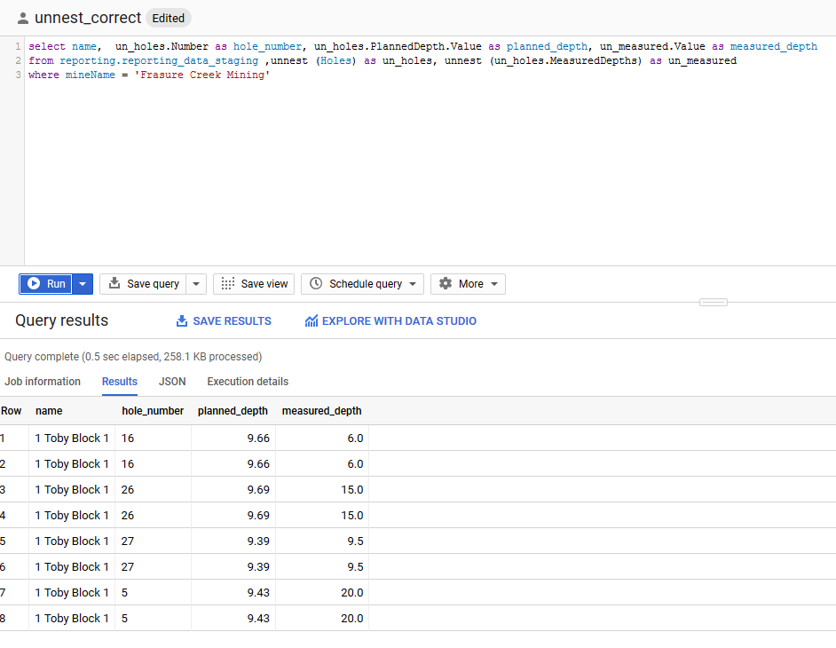Screen dimensions: 836x648
Task: Click the grid icon on Save view
Action: pos(228,284)
